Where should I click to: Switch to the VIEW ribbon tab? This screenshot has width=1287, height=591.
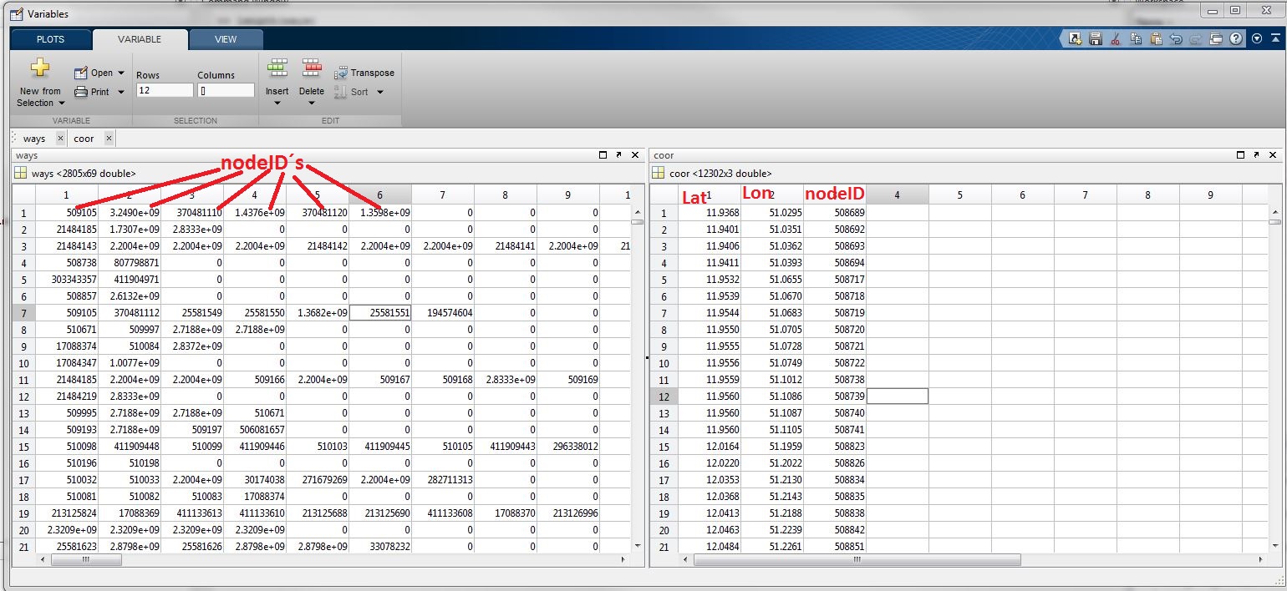point(226,39)
